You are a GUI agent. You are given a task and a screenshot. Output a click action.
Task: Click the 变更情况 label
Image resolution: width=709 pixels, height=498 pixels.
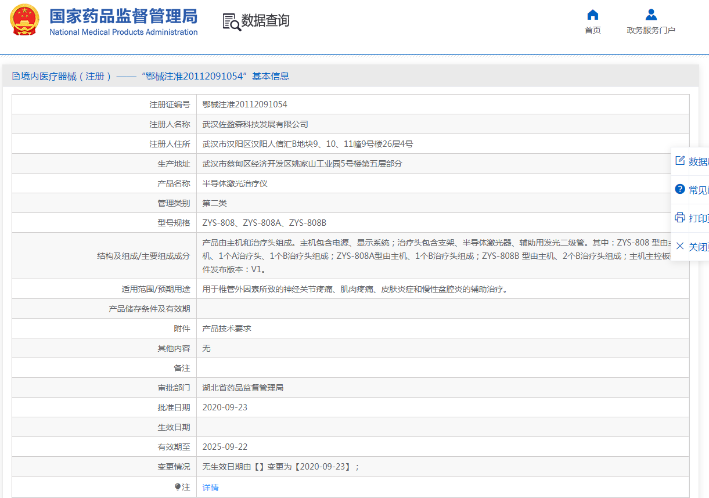pyautogui.click(x=174, y=467)
